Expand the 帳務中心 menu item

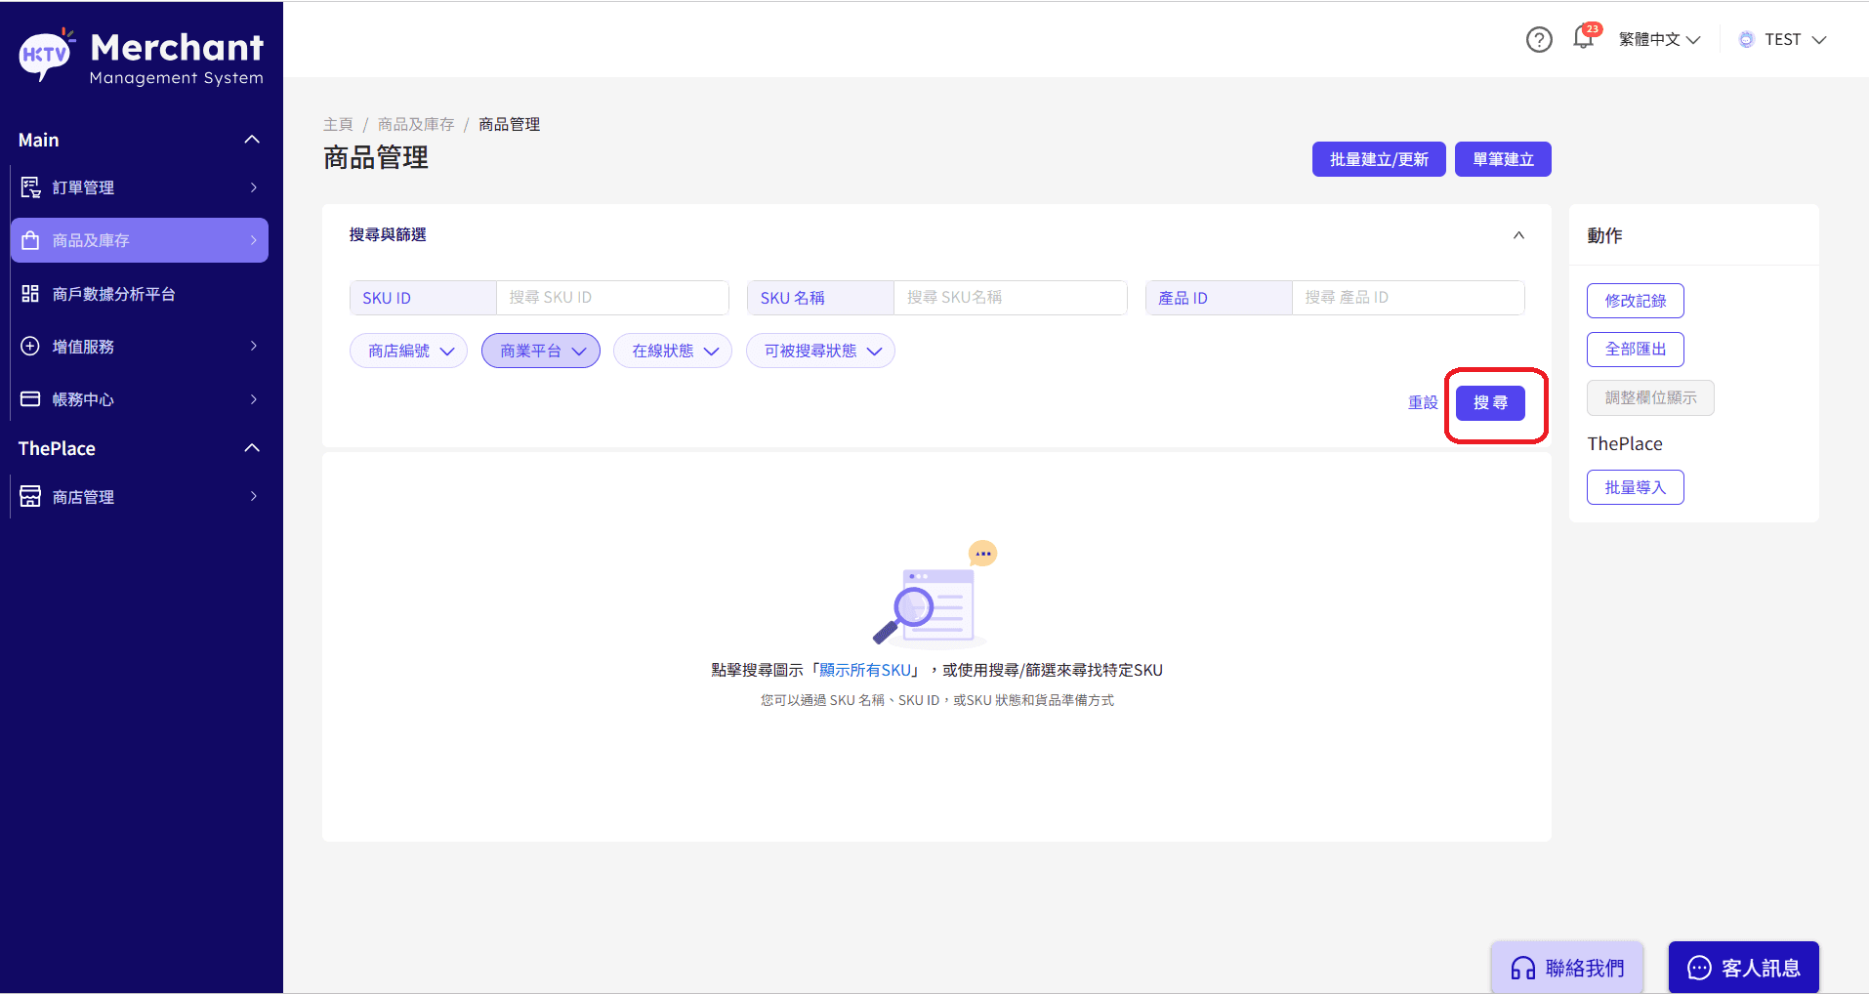coord(140,398)
